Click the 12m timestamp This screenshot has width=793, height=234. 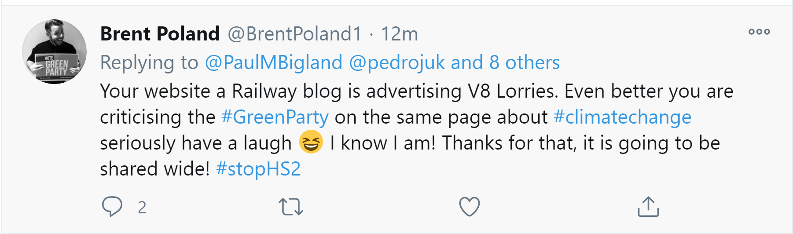399,34
